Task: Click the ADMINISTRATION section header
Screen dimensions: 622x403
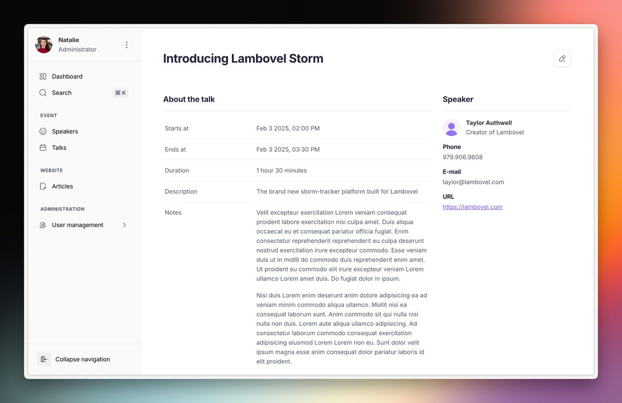Action: 63,209
